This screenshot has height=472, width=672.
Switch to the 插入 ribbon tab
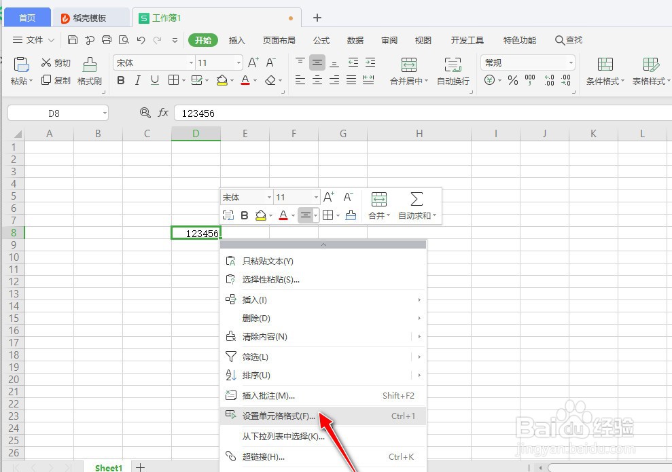pos(236,40)
